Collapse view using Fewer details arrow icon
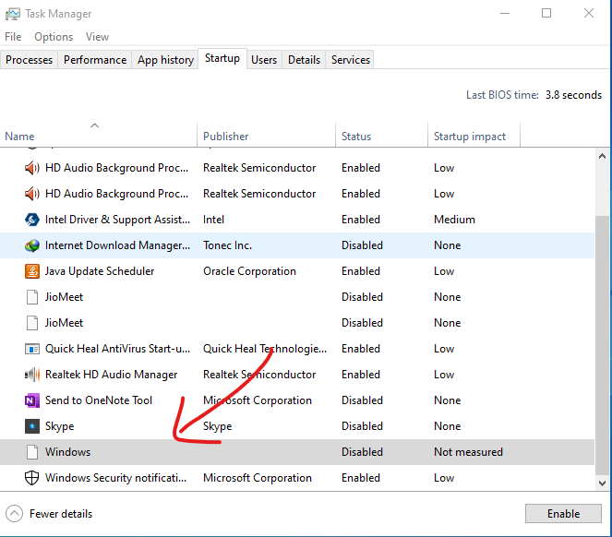This screenshot has height=537, width=612. pyautogui.click(x=15, y=514)
